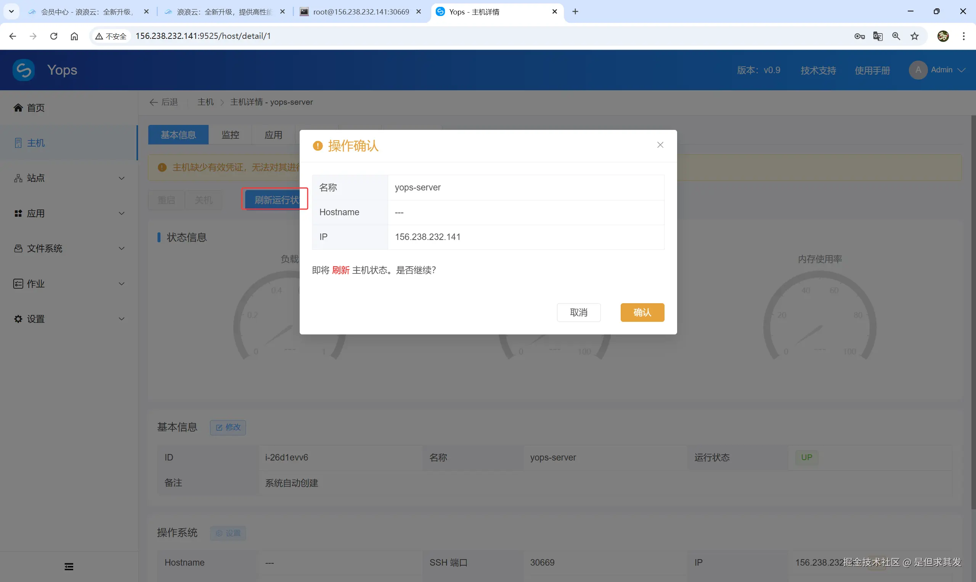Click the sidebar collapse icon at the bottom
976x582 pixels.
(x=69, y=566)
